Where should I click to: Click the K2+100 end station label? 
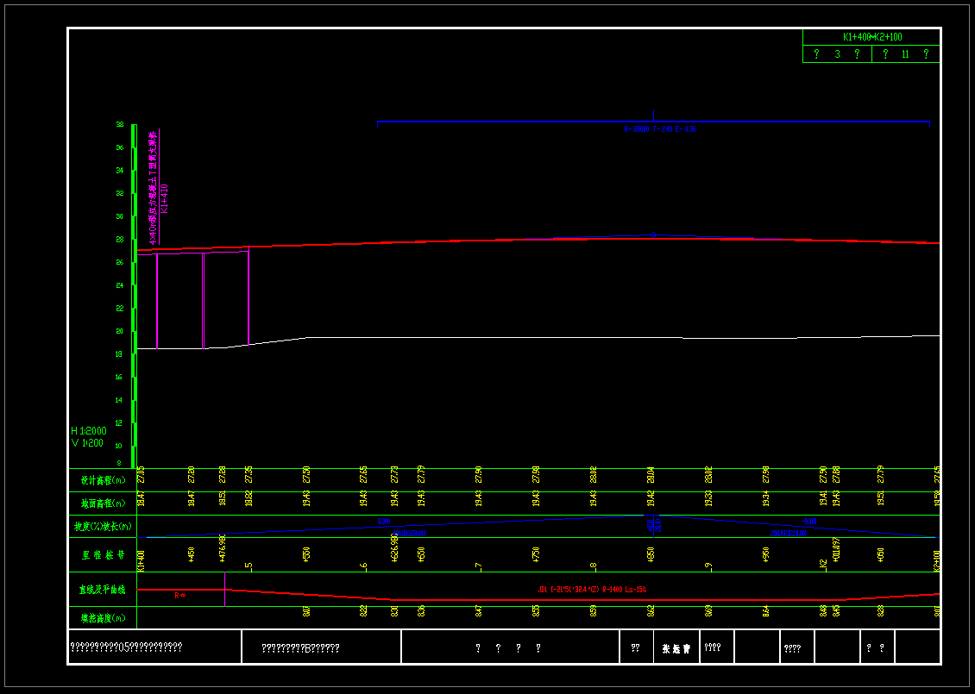(936, 560)
